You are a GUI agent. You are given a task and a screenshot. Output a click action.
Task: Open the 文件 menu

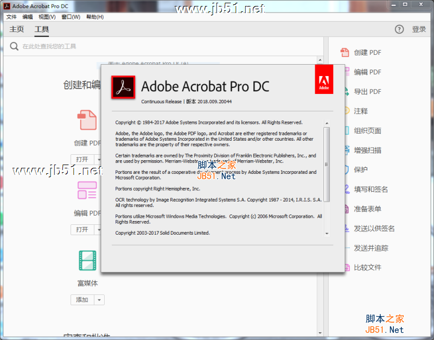11,16
